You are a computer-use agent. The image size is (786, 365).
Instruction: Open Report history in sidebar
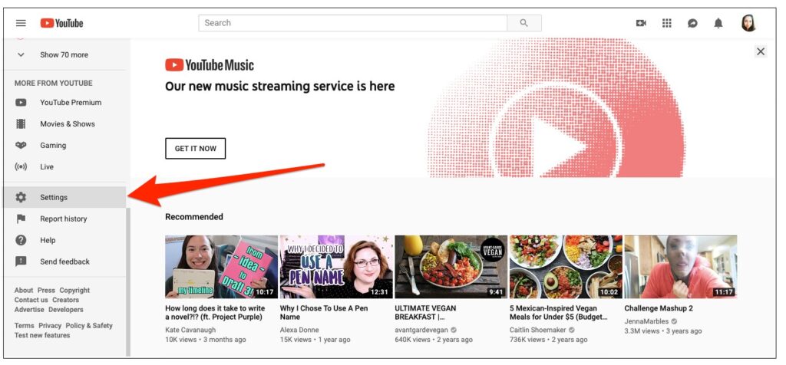click(x=64, y=219)
